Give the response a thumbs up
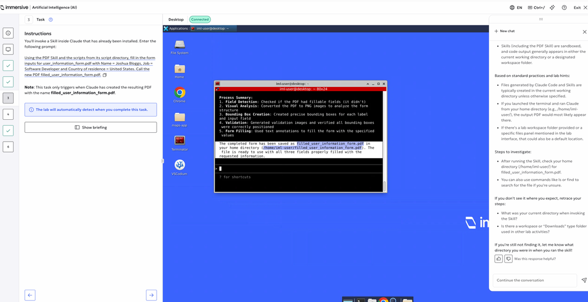The height and width of the screenshot is (302, 588). [499, 259]
